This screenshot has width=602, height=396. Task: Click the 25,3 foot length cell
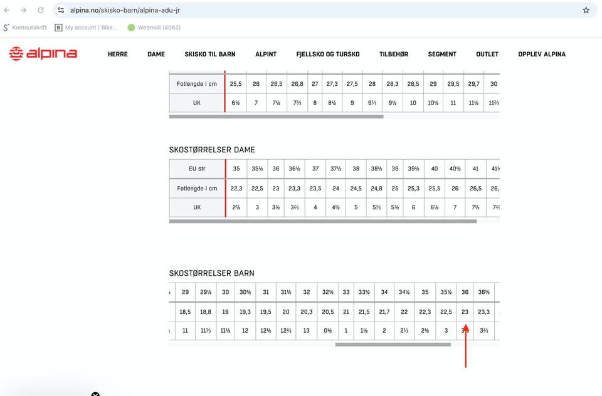[x=413, y=189]
